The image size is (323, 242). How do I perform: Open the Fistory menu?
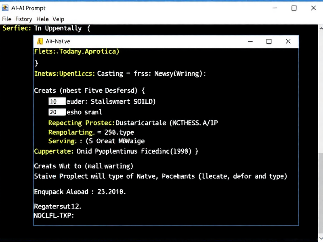[x=23, y=19]
